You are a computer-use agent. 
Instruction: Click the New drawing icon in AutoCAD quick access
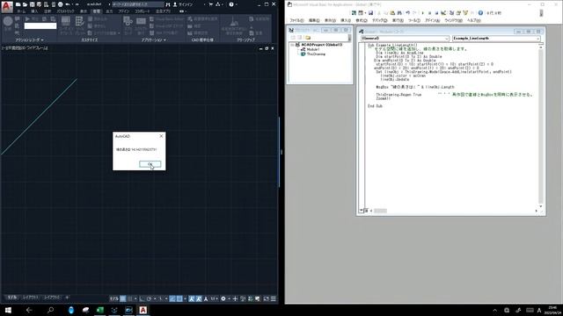[18, 4]
